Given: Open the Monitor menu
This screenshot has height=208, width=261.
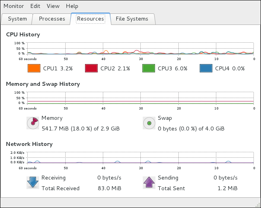Looking at the screenshot, I should 13,6.
